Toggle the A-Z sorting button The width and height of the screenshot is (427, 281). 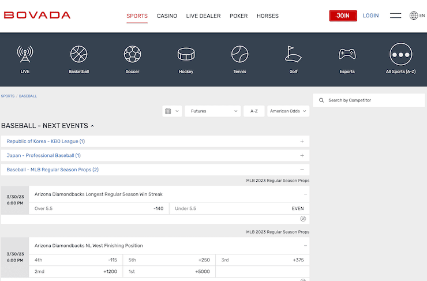coord(254,111)
